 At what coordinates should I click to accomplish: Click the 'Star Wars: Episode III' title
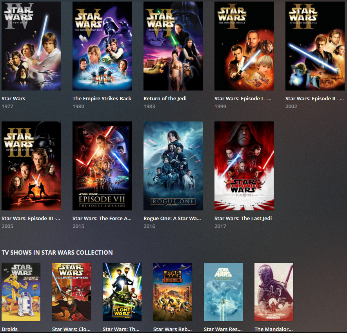point(31,219)
